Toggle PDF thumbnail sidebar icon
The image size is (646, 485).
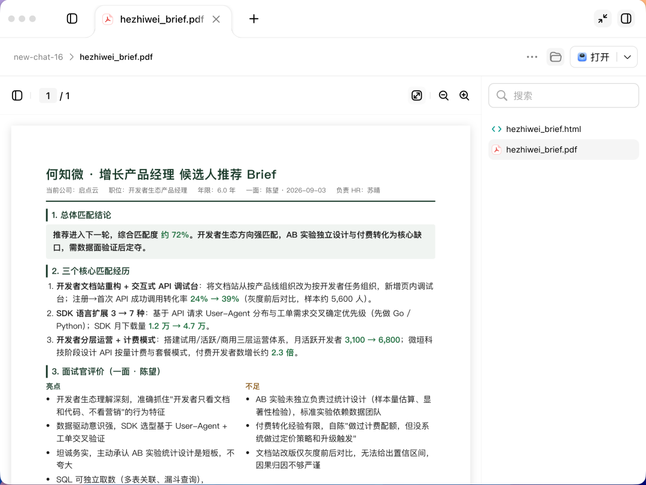[17, 96]
